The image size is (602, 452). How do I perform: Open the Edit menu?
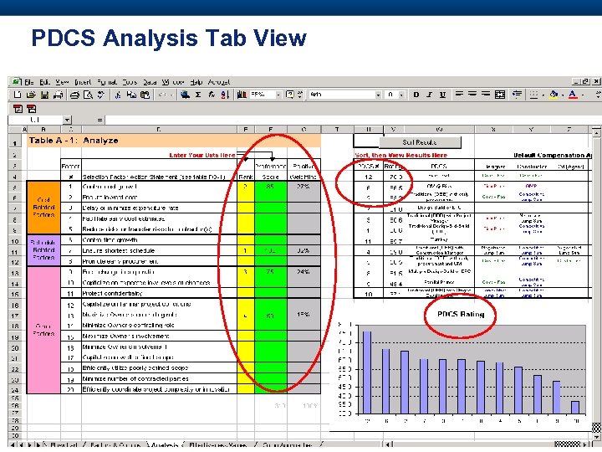(45, 82)
